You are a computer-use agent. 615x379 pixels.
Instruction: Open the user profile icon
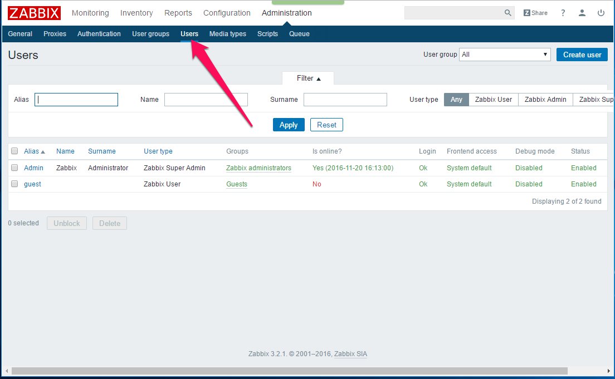click(x=582, y=13)
